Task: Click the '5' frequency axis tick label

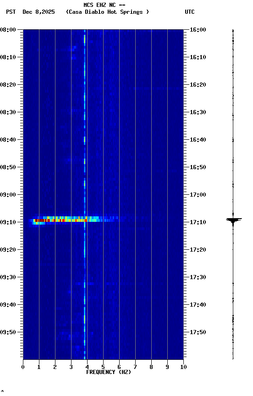Action: click(103, 367)
